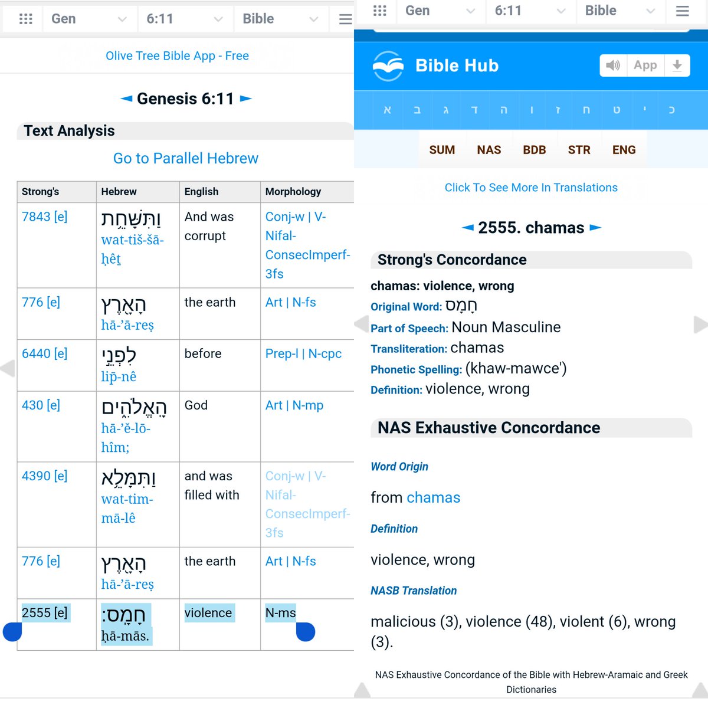The height and width of the screenshot is (708, 708).
Task: Switch to the ENG tab
Action: pyautogui.click(x=624, y=150)
